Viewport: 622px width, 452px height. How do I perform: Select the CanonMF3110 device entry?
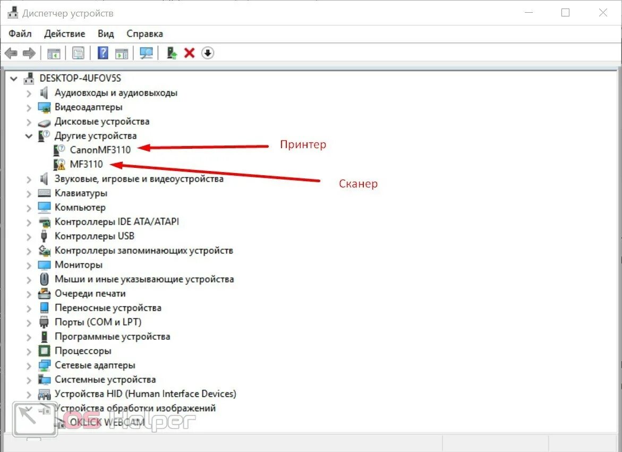coord(100,150)
